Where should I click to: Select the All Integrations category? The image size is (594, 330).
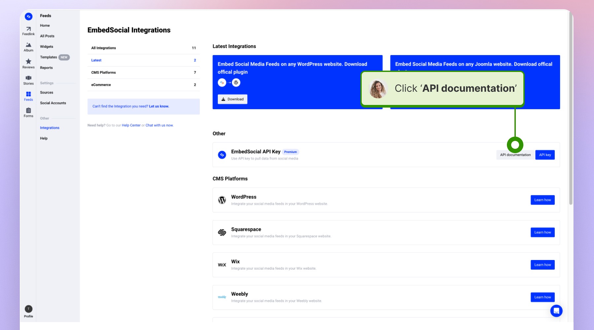(144, 48)
